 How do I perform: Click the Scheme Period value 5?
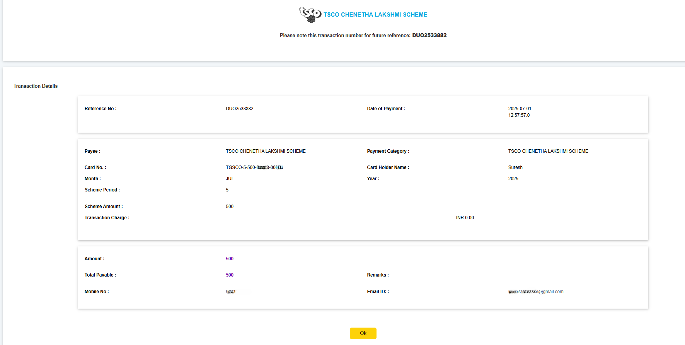click(x=227, y=190)
